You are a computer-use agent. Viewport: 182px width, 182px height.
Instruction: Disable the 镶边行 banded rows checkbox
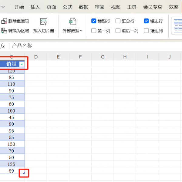147,21
